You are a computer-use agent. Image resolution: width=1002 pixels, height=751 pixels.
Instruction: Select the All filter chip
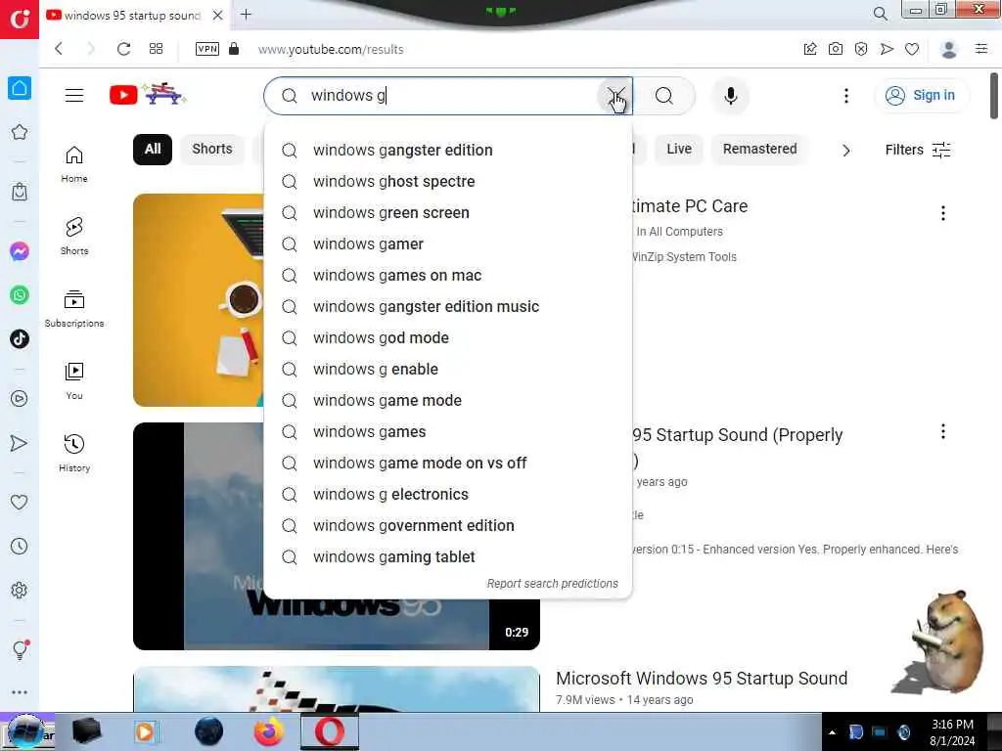tap(152, 150)
